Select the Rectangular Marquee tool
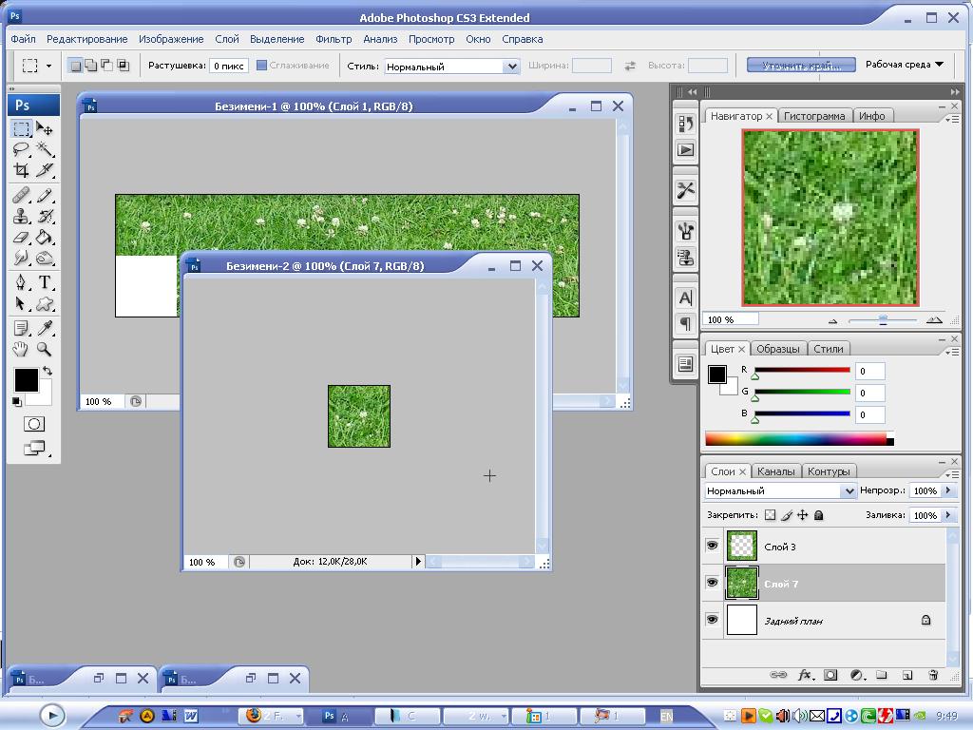This screenshot has height=730, width=973. pos(22,129)
